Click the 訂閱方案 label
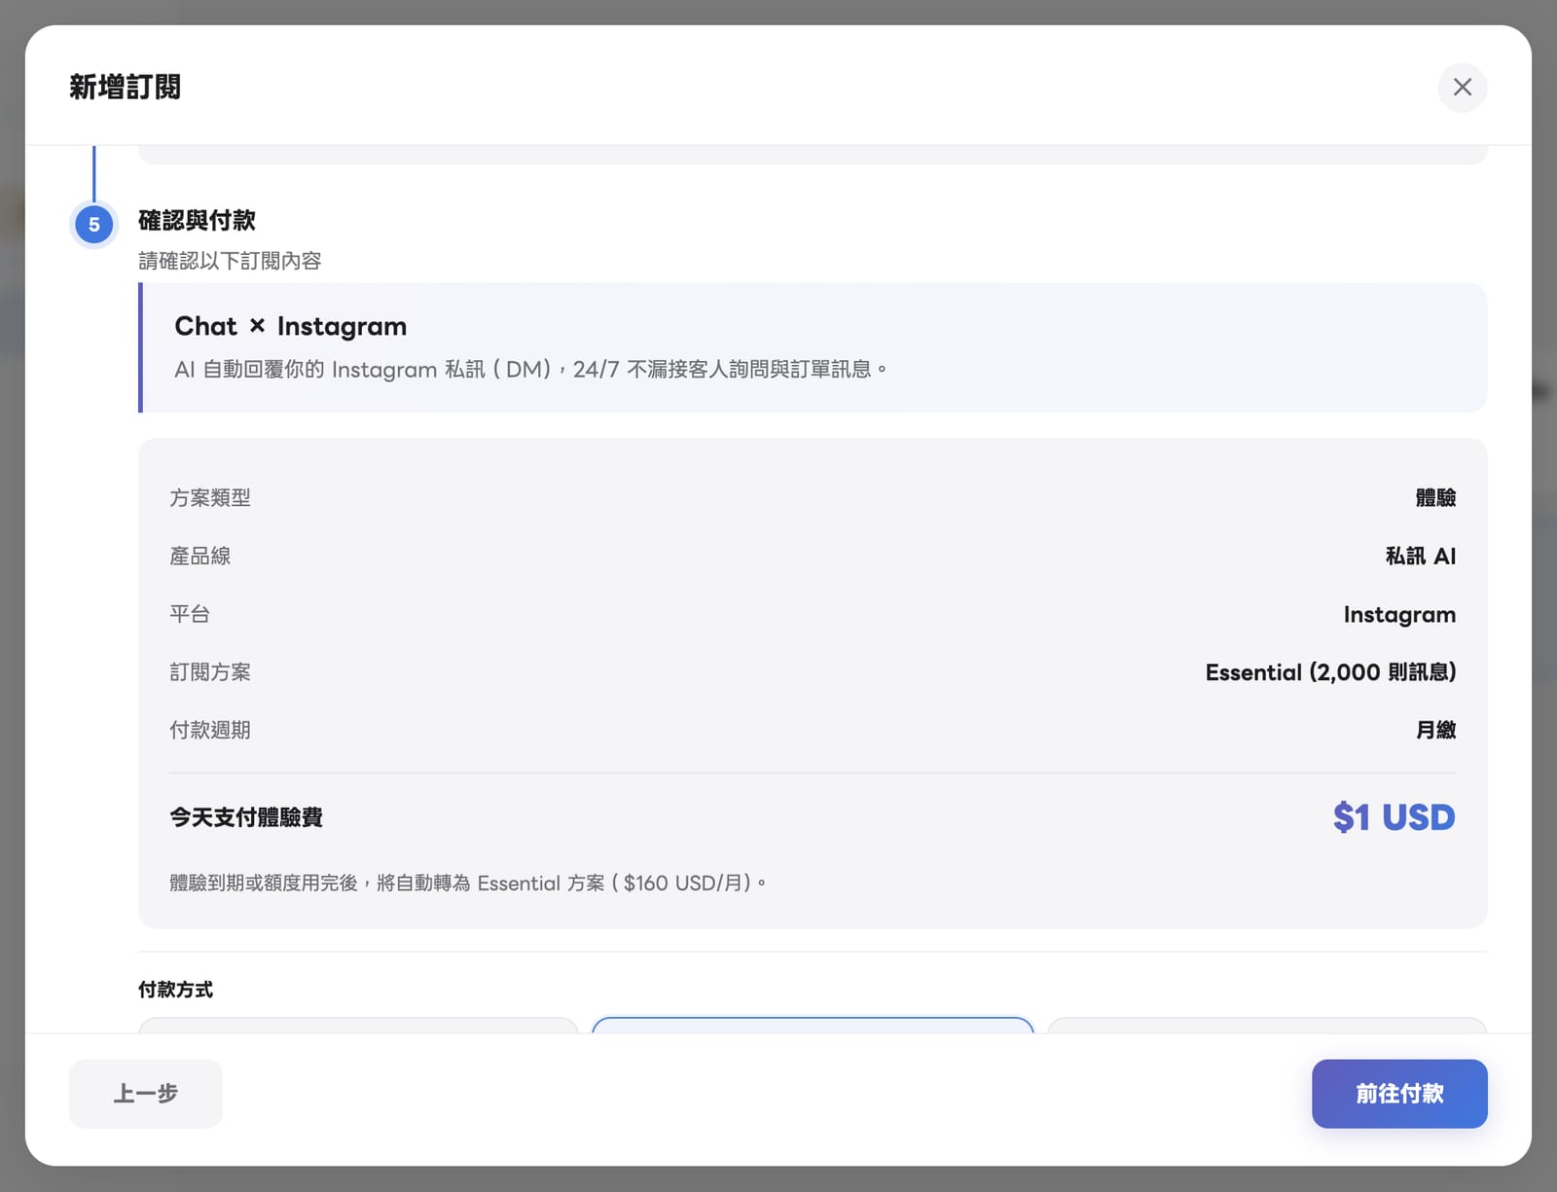This screenshot has width=1557, height=1192. 210,672
